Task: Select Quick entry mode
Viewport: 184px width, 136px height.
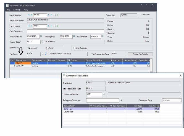Action: pyautogui.click(x=47, y=48)
